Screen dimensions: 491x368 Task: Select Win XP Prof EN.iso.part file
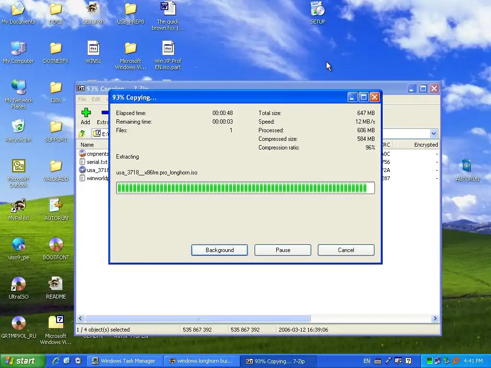click(168, 55)
